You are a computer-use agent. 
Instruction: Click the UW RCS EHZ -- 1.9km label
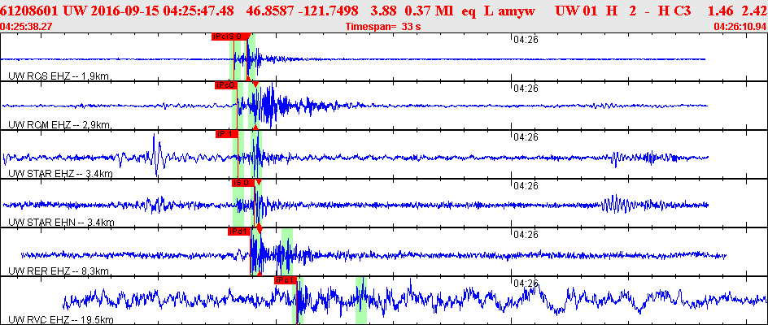pos(59,76)
